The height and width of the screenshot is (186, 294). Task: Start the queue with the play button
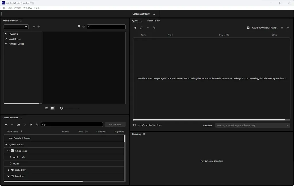[288, 28]
